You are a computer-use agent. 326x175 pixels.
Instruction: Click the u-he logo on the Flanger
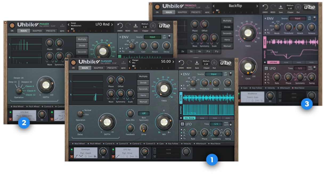coord(226,63)
